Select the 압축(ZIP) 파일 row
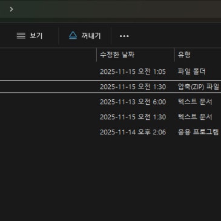This screenshot has width=221, height=221. pos(110,87)
